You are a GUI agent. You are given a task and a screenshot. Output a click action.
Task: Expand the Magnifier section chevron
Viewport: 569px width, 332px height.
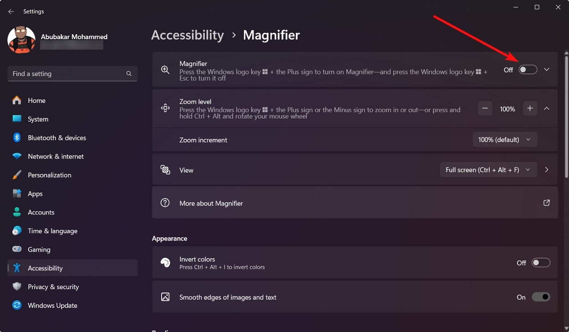547,70
